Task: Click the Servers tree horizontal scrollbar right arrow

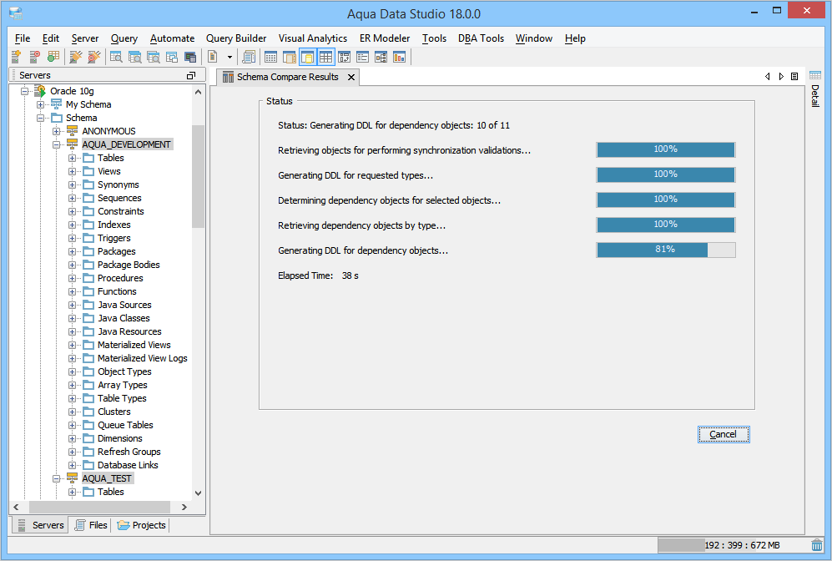Action: pos(184,507)
